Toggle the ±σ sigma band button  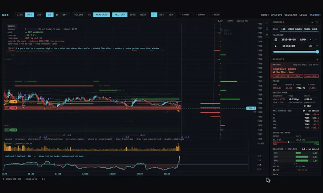pos(50,15)
